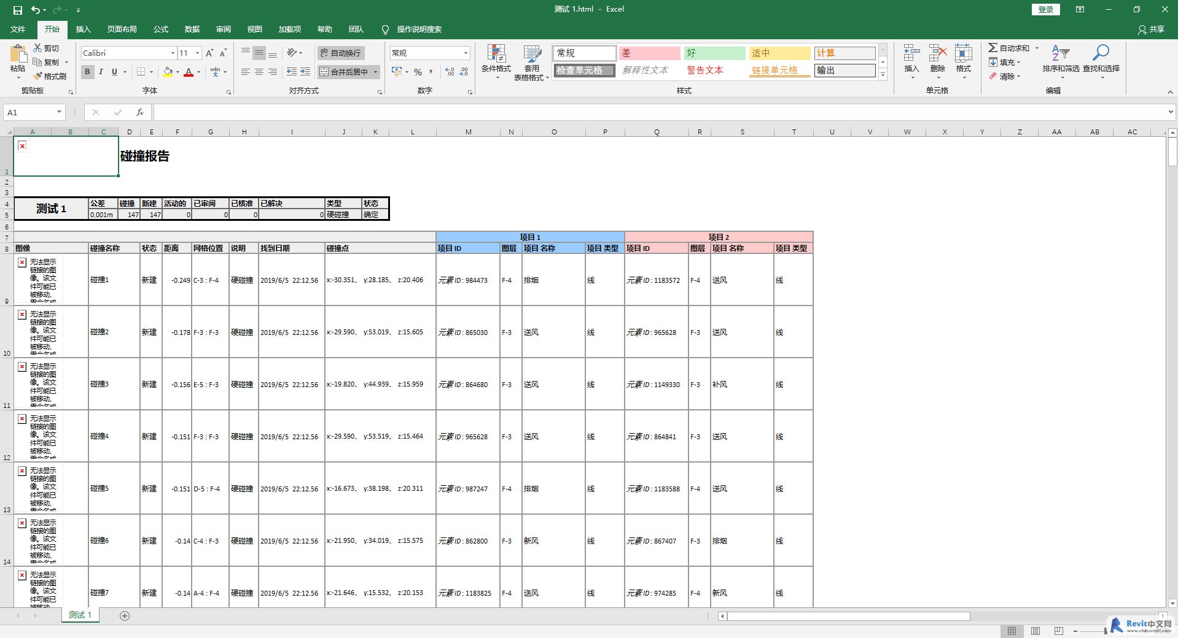
Task: Expand the font color dropdown arrow
Action: pos(198,72)
